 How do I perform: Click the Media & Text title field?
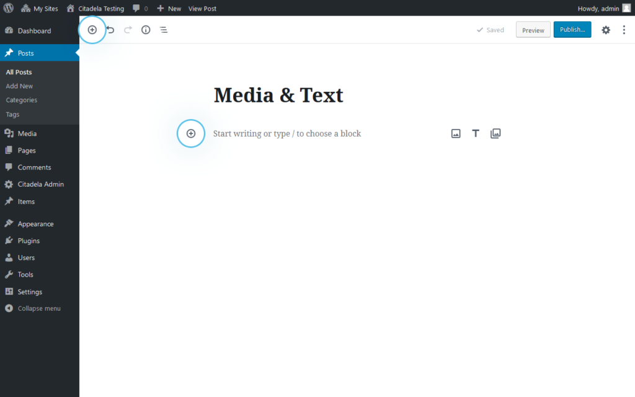(278, 95)
